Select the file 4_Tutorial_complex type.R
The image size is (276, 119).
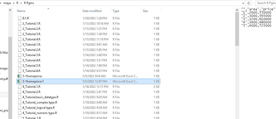40,102
